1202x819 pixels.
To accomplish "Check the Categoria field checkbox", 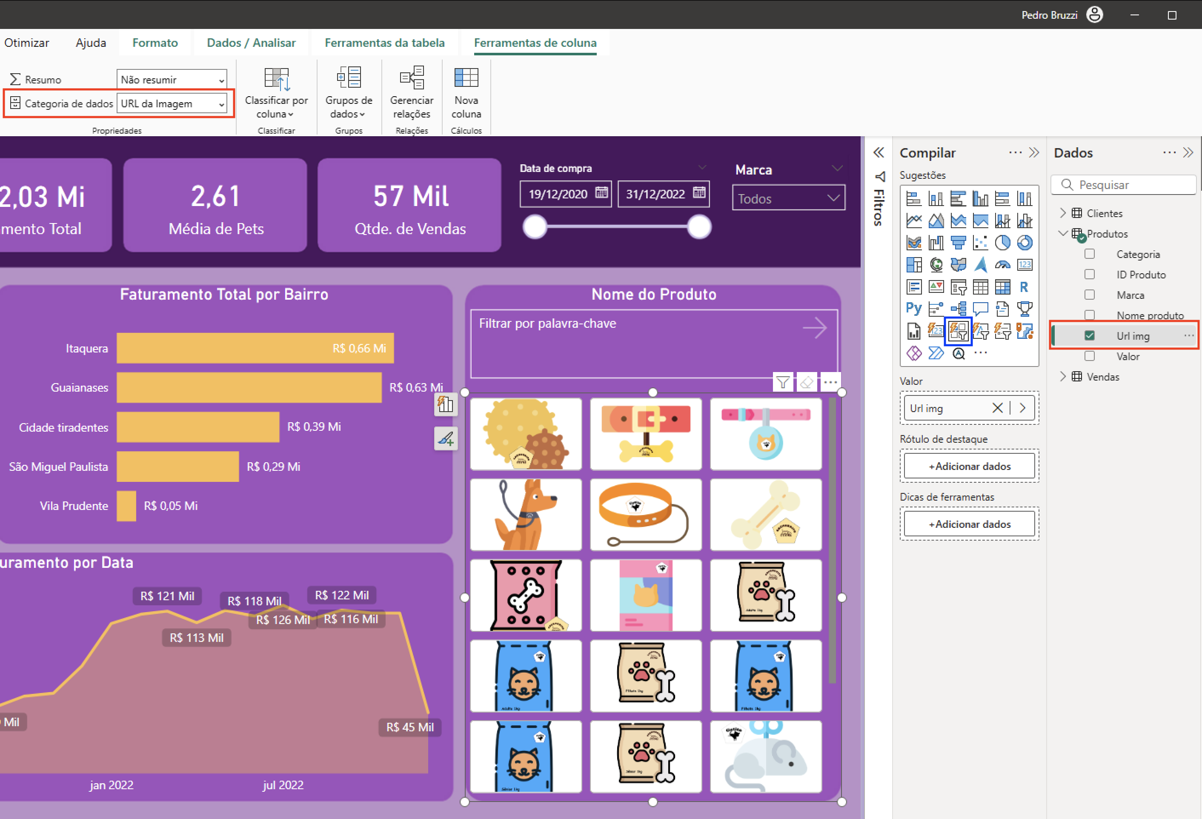I will coord(1089,254).
